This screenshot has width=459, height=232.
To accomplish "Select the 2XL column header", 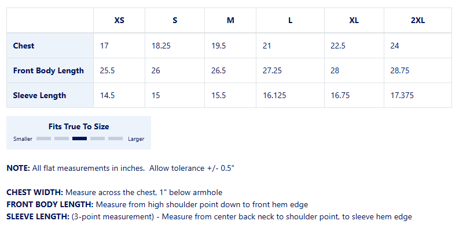I will pyautogui.click(x=418, y=20).
